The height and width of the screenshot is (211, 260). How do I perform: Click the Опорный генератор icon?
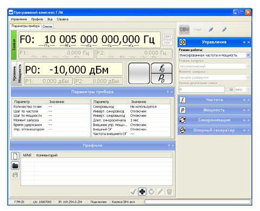[182, 130]
